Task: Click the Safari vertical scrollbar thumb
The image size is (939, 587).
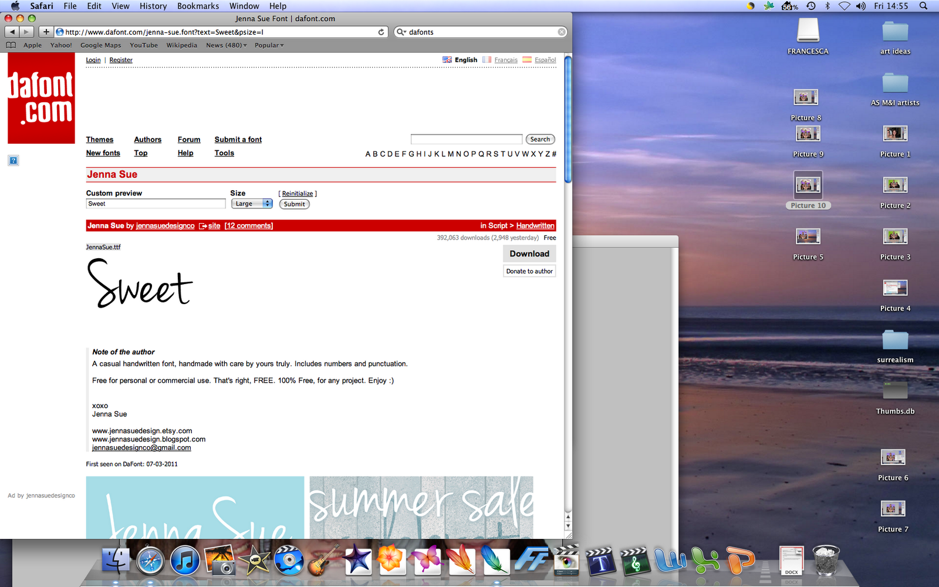Action: point(568,119)
